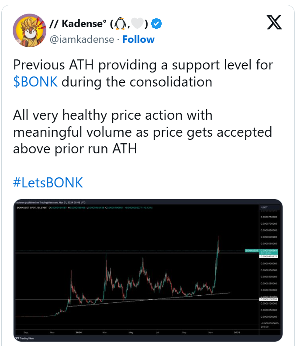
Task: Follow the Kadense account
Action: pos(138,39)
